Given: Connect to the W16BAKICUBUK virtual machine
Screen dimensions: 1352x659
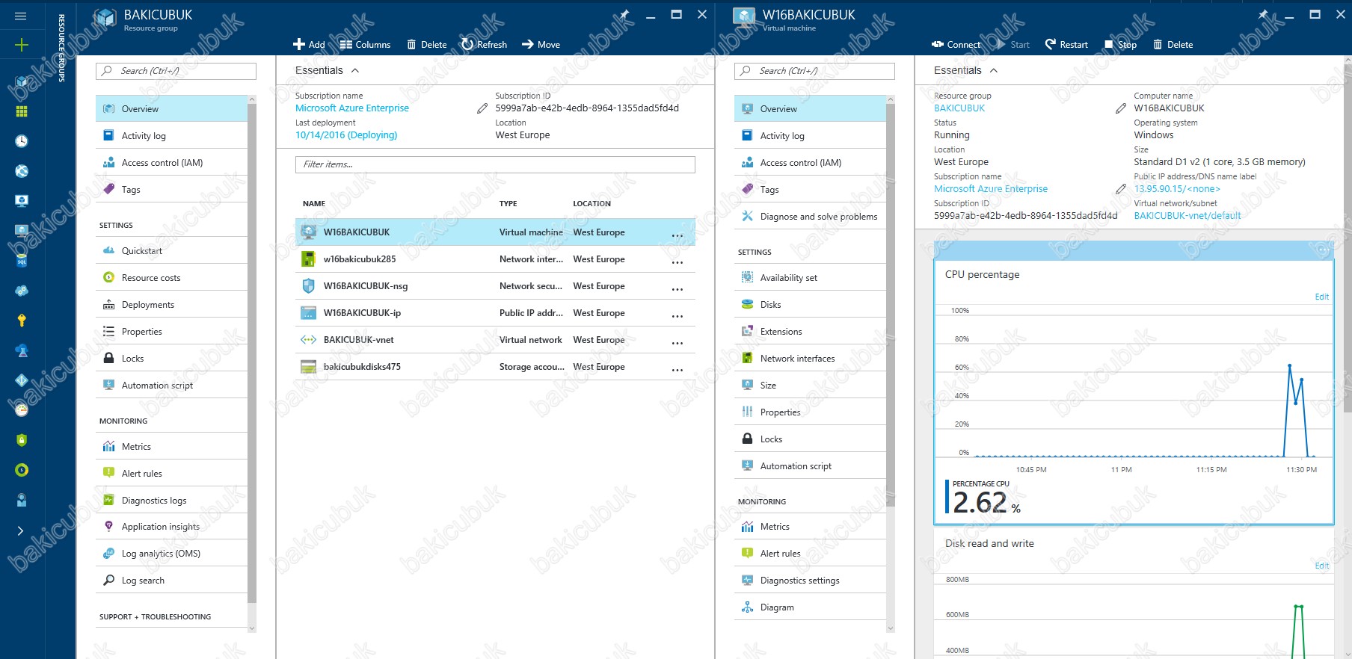Looking at the screenshot, I should 956,45.
